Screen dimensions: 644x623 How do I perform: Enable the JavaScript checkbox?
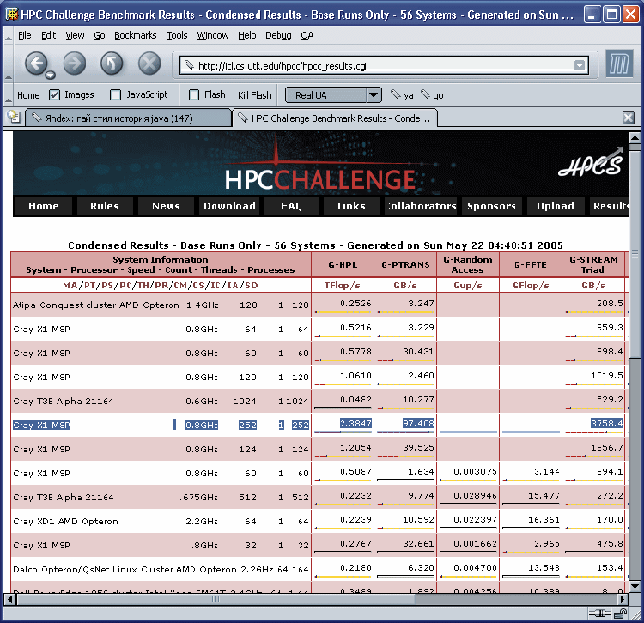[115, 94]
